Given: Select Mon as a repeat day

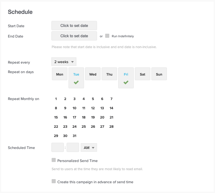Looking at the screenshot, I should click(60, 74).
